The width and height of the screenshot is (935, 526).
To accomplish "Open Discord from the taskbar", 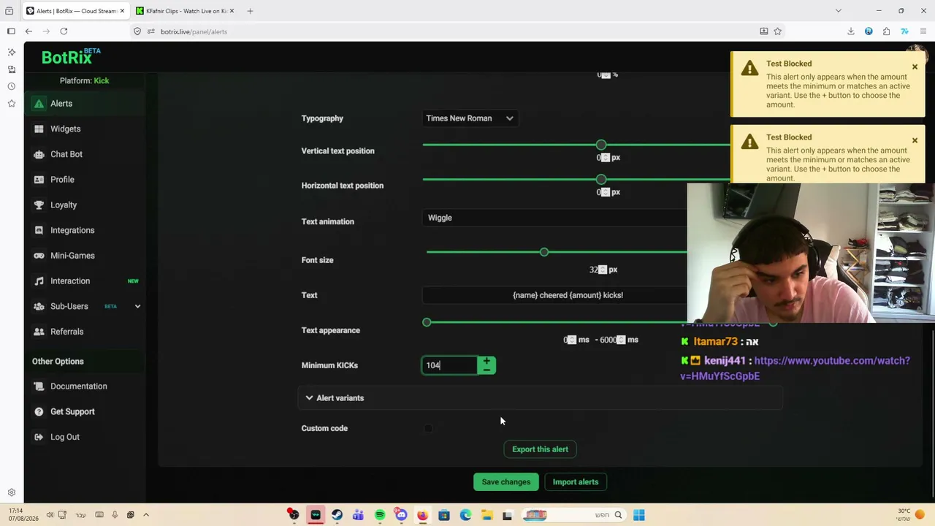I will point(401,515).
